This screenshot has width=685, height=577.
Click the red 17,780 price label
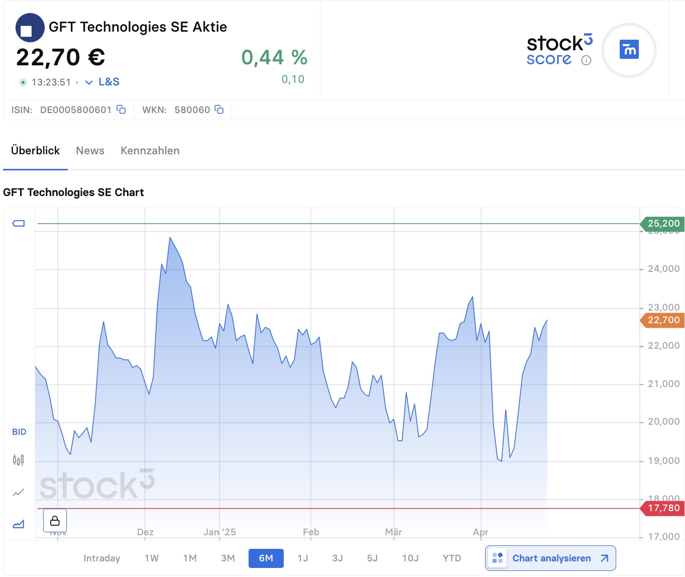(x=663, y=508)
